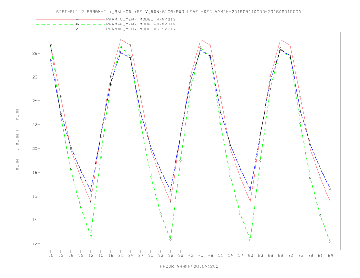Image resolution: width=360 pixels, height=278 pixels.
Task: Click x-axis forecast hour label 30
Action: point(150,255)
